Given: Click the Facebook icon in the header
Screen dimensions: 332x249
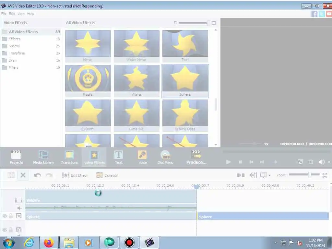Looking at the screenshot, I should coord(314,14).
